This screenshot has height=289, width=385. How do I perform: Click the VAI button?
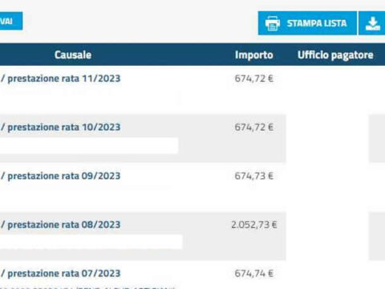point(11,21)
